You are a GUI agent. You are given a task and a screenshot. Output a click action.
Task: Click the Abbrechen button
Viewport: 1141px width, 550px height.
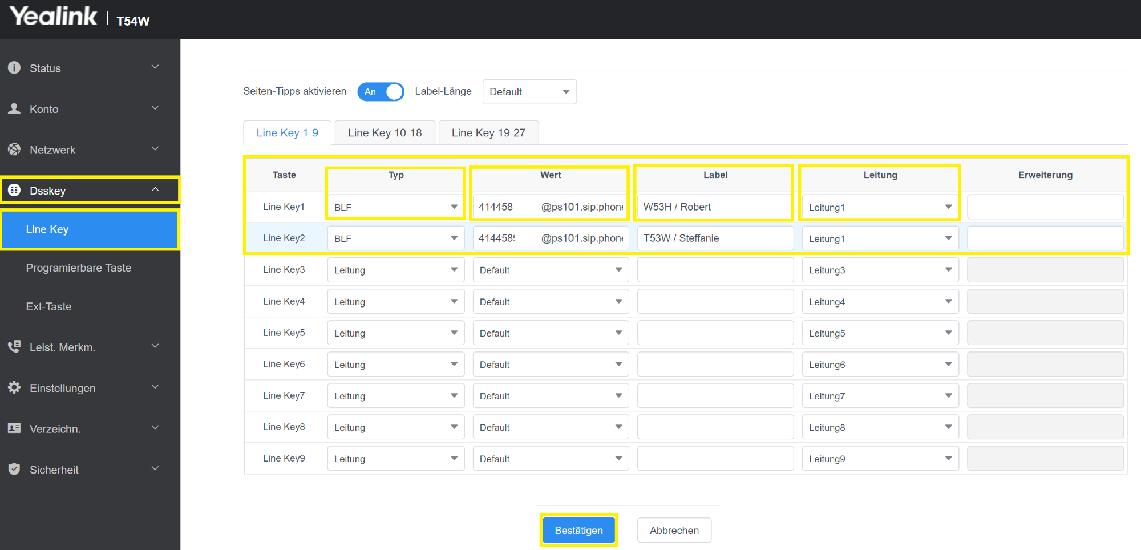674,530
